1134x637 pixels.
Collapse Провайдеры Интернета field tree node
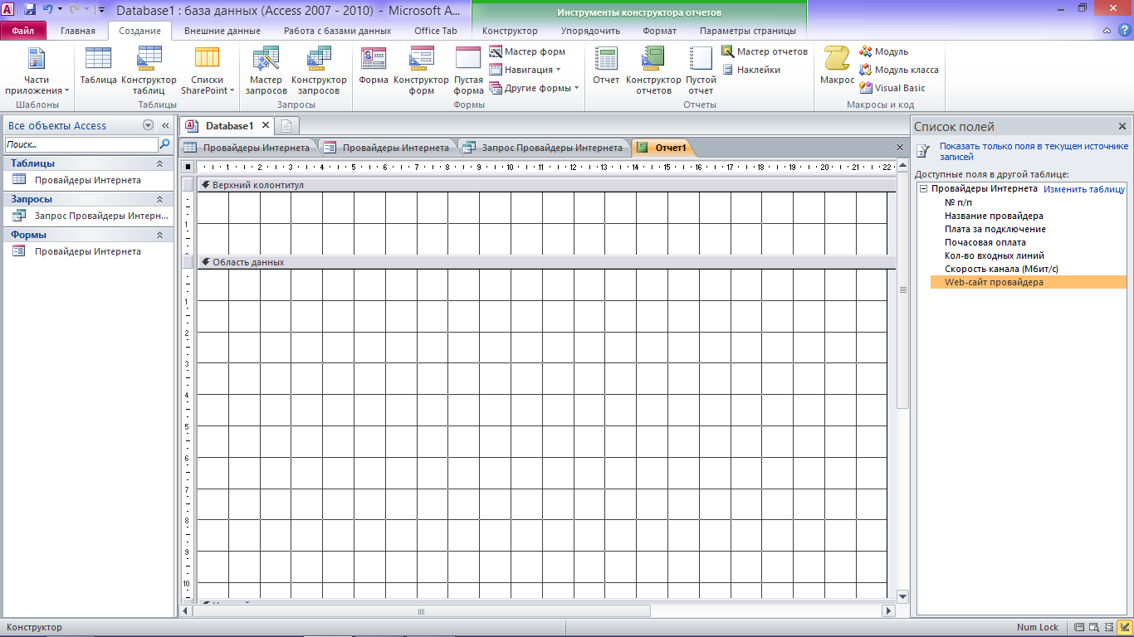coord(923,189)
